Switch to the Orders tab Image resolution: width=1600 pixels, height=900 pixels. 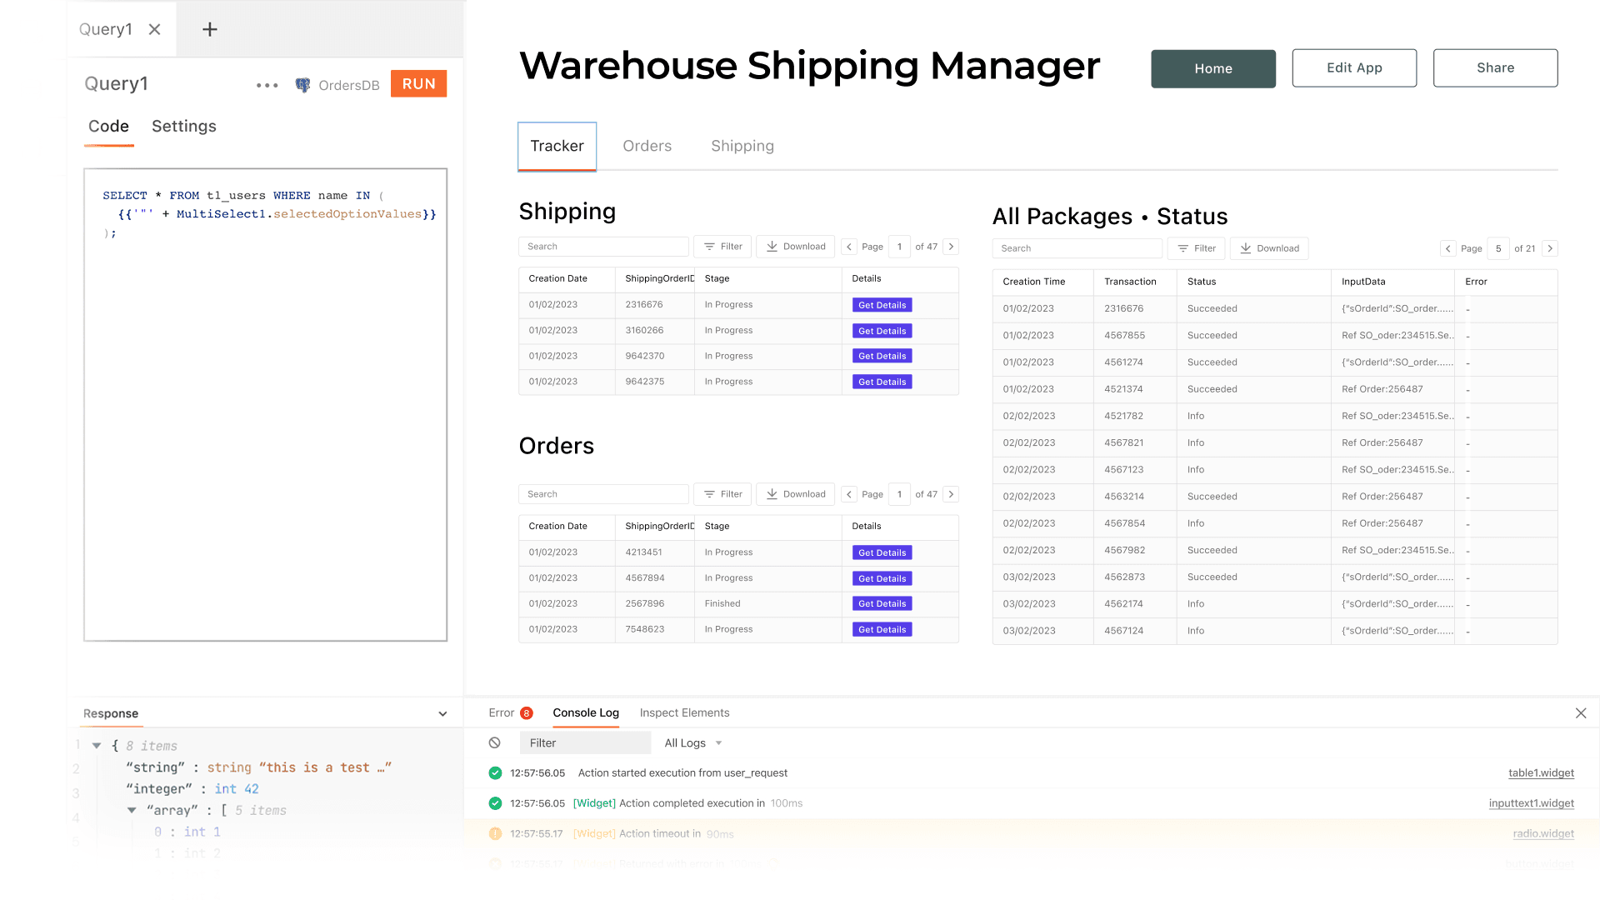point(647,145)
